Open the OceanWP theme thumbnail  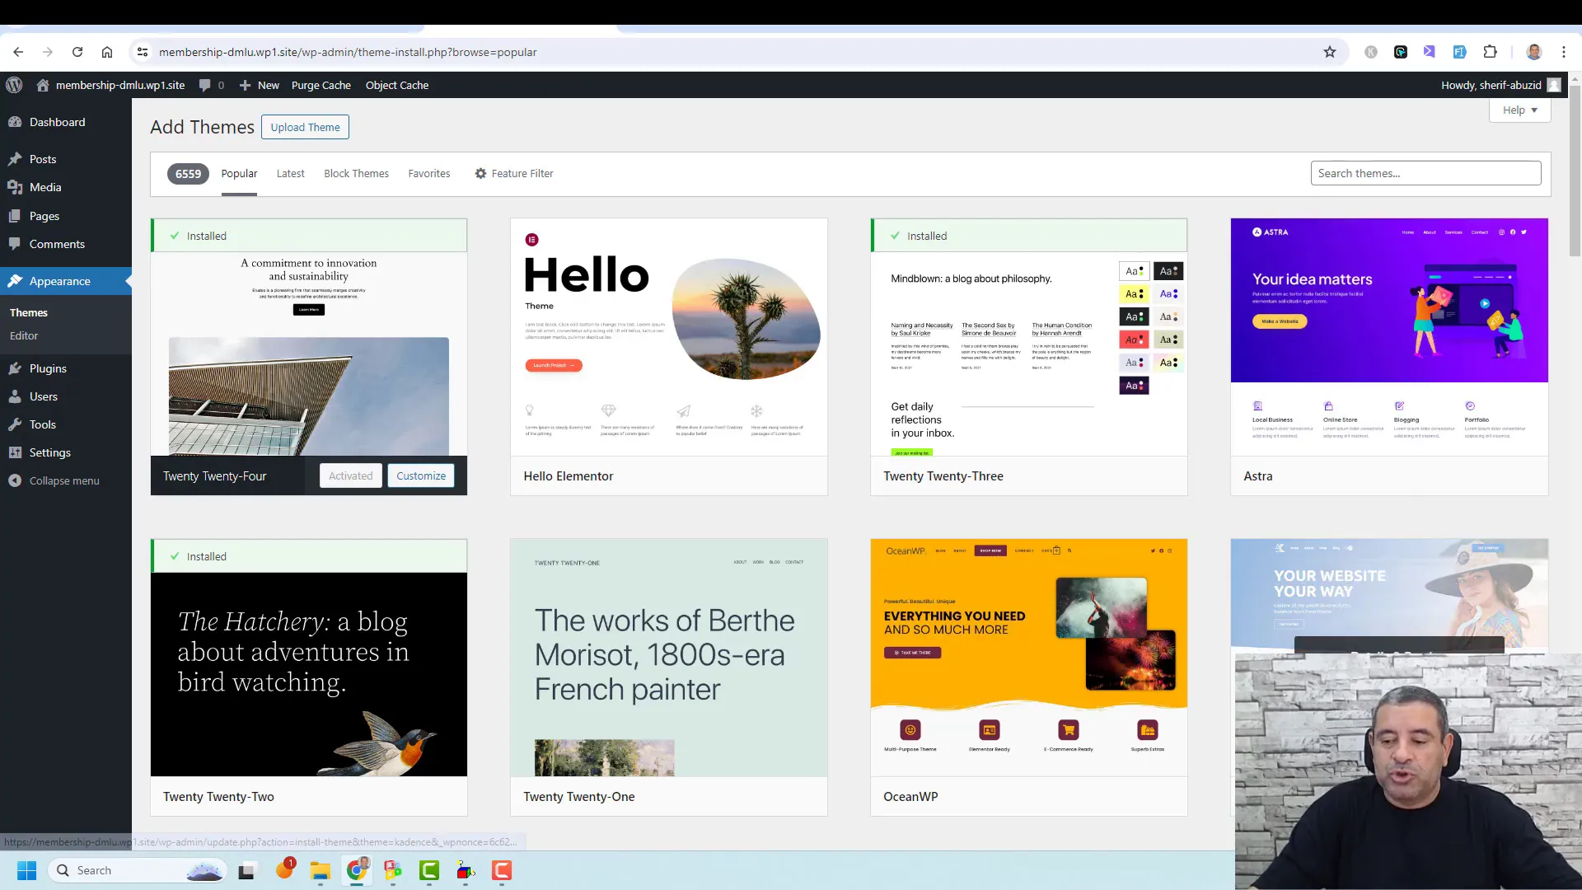click(1029, 658)
